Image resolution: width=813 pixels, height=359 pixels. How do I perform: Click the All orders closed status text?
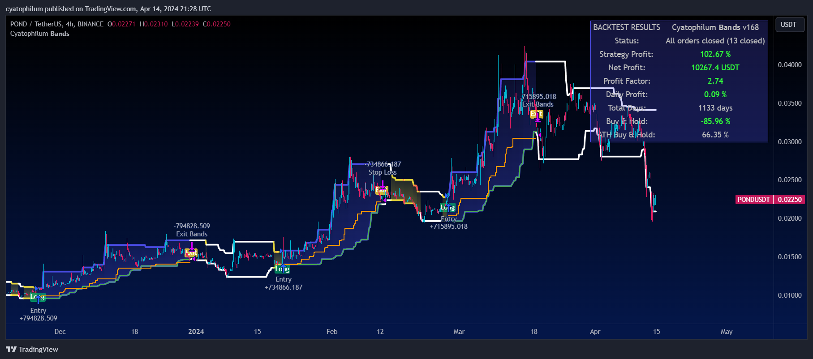click(715, 41)
